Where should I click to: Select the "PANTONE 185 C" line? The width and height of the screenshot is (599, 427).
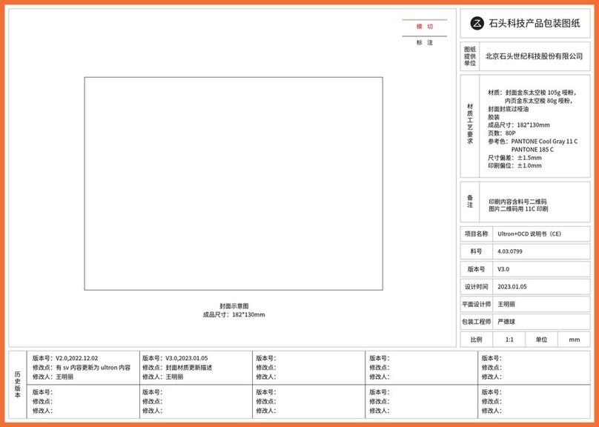[x=532, y=149]
